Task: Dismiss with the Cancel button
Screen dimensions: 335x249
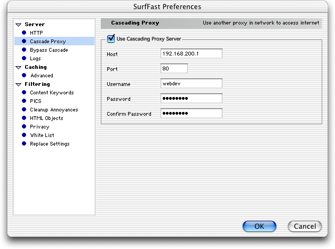Action: click(x=305, y=227)
